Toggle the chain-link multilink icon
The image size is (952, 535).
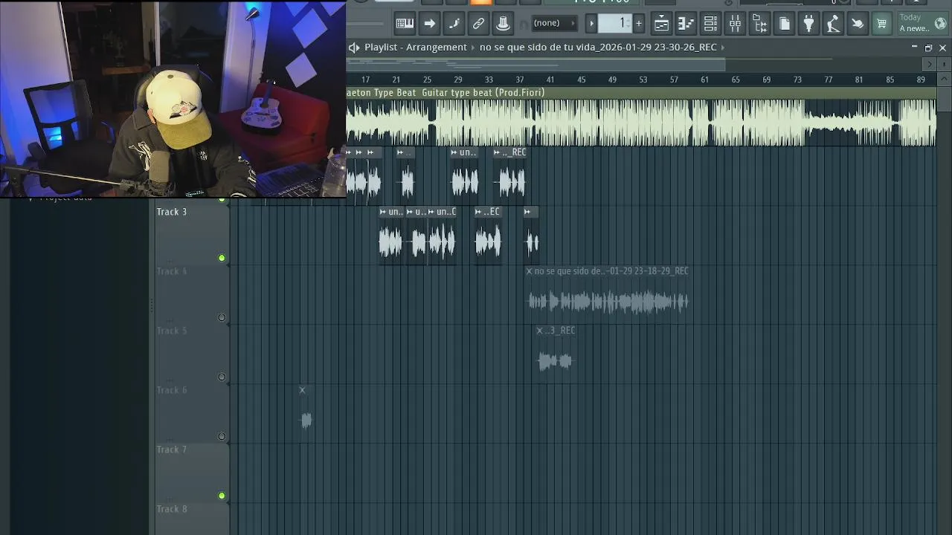pyautogui.click(x=478, y=23)
